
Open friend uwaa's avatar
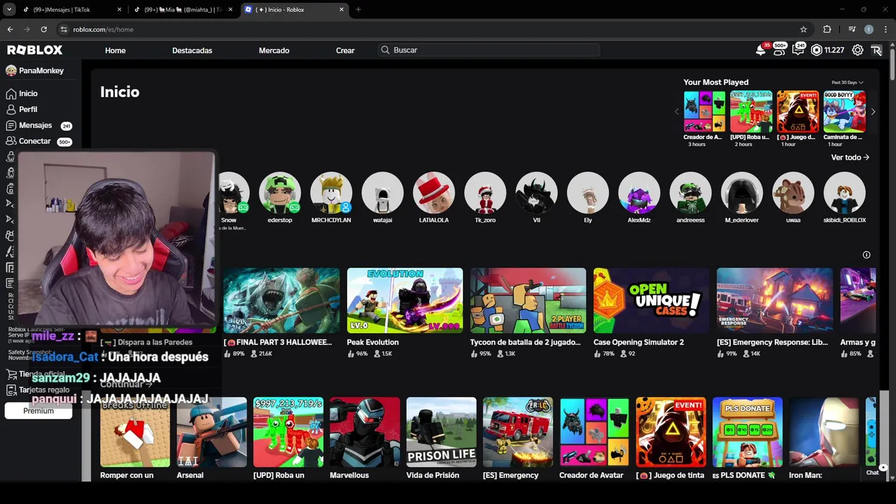793,192
